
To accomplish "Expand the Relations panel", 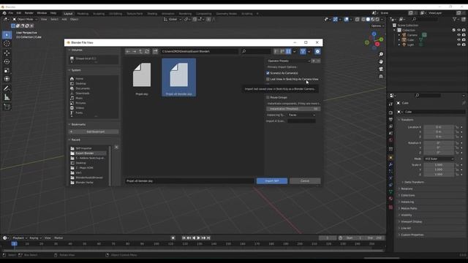I will 407,188.
